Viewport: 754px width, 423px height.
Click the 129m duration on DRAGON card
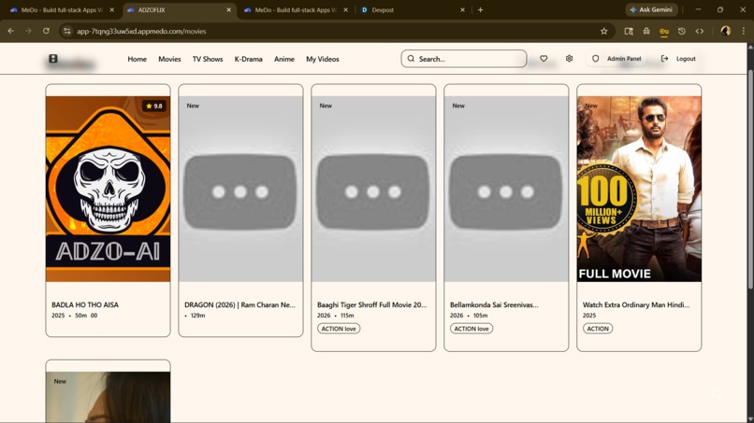[197, 316]
